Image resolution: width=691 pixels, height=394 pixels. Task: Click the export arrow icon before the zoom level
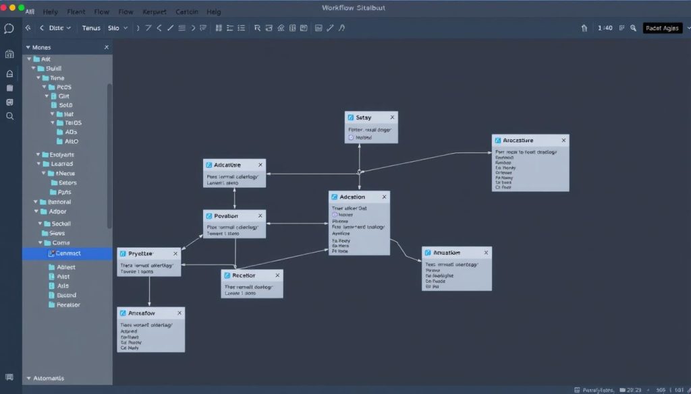click(584, 28)
